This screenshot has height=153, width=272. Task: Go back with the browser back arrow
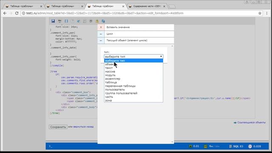click(x=5, y=13)
